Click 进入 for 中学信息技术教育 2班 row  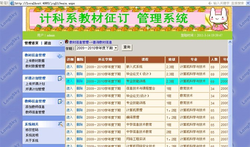coord(69,132)
